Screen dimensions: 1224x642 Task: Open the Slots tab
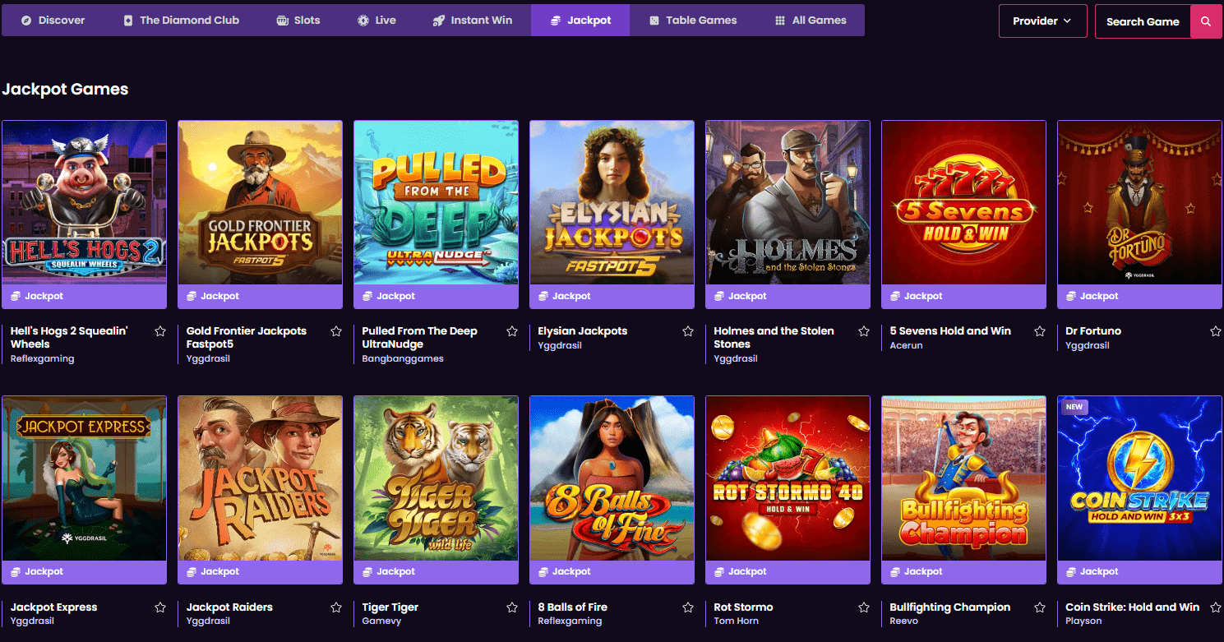pos(298,21)
